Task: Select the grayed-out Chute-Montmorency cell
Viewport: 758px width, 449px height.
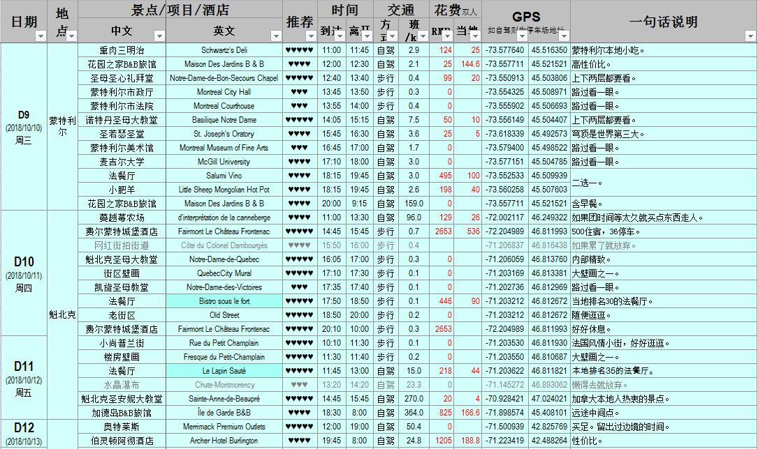Action: coord(224,386)
